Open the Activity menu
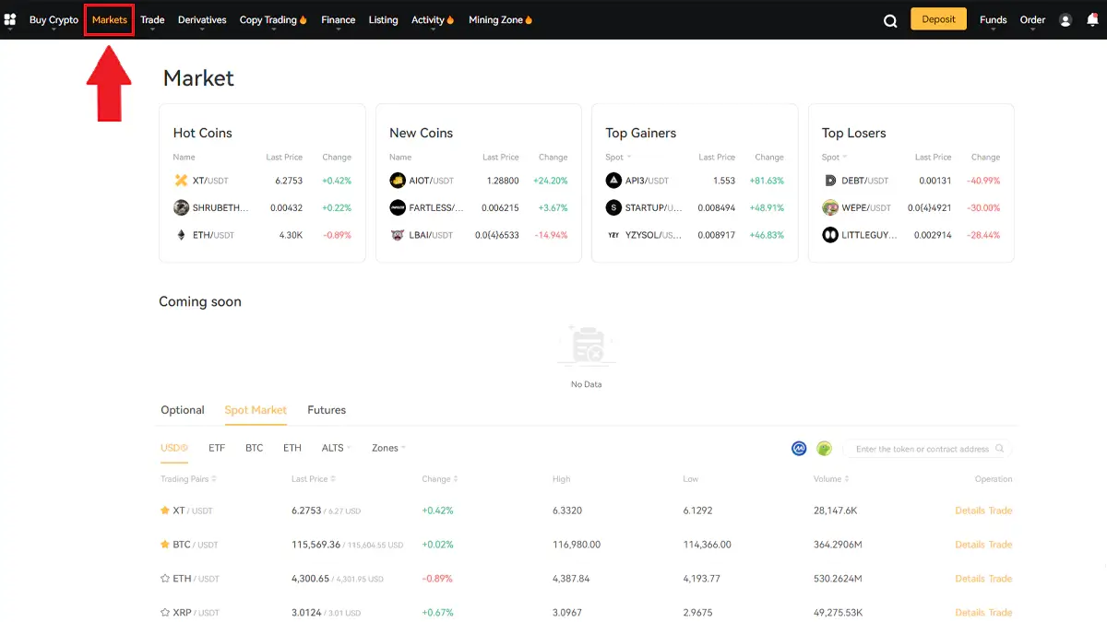This screenshot has width=1107, height=622. 433,20
